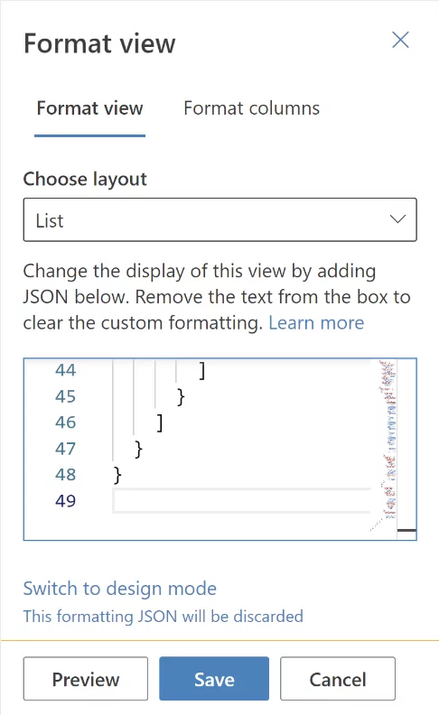Image resolution: width=439 pixels, height=715 pixels.
Task: Cancel the formatting changes
Action: click(x=338, y=679)
